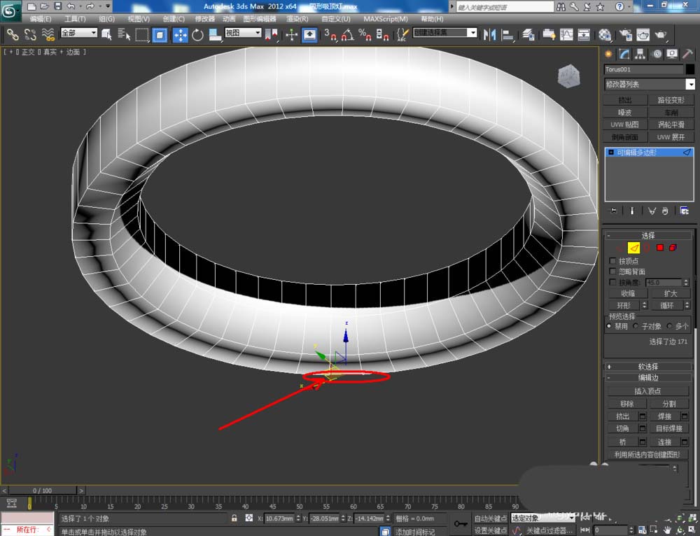Open the MAXScript(M) menu
This screenshot has width=700, height=536.
point(386,19)
